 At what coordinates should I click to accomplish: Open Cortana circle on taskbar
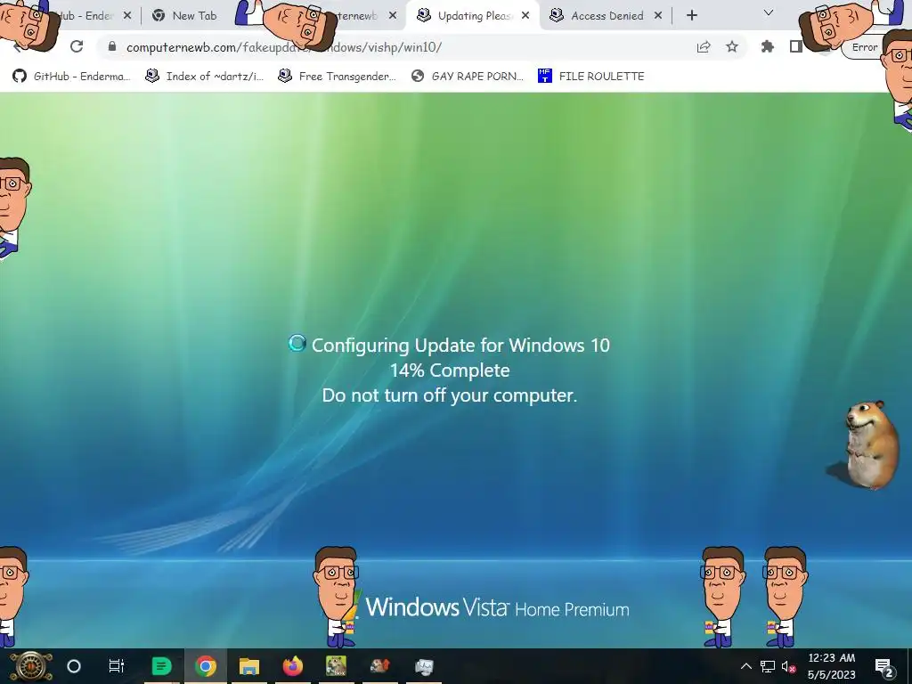tap(74, 666)
